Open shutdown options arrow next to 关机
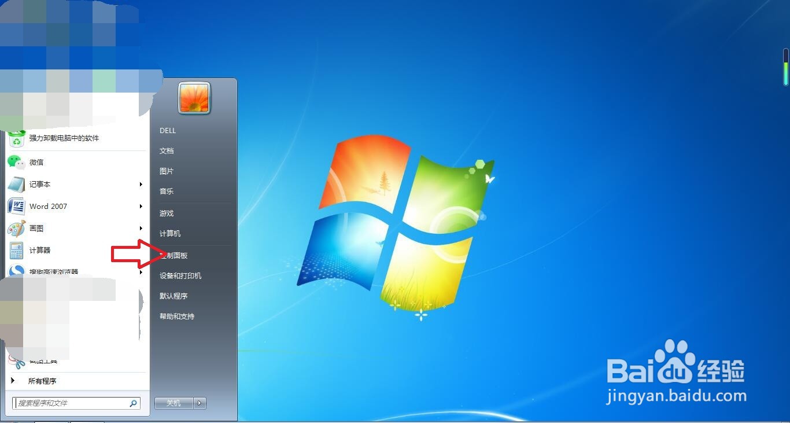Screen dimensions: 790x423 click(x=200, y=403)
